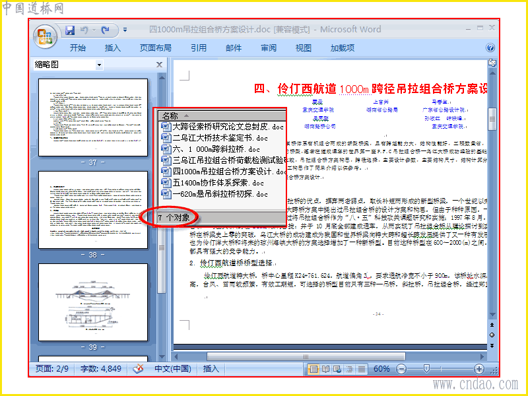Click zoom in plus button
Screen dimensions: 528x396
tap(478, 369)
